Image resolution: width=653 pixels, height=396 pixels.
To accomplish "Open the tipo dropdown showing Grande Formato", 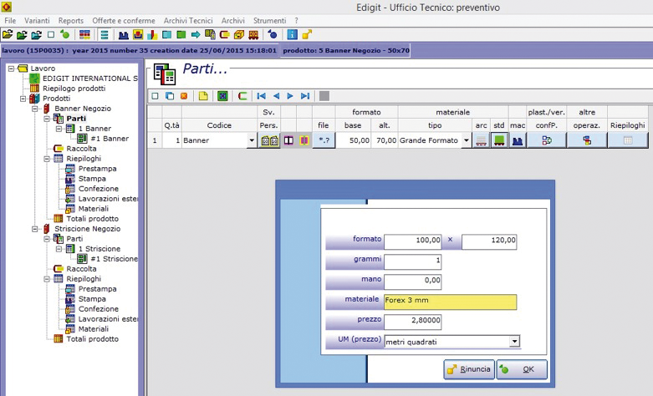I will 466,141.
